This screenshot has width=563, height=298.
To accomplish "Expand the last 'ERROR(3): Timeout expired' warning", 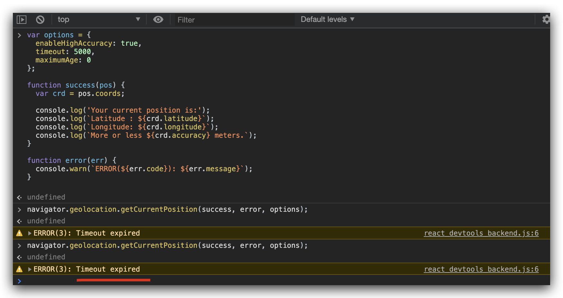I will 30,269.
